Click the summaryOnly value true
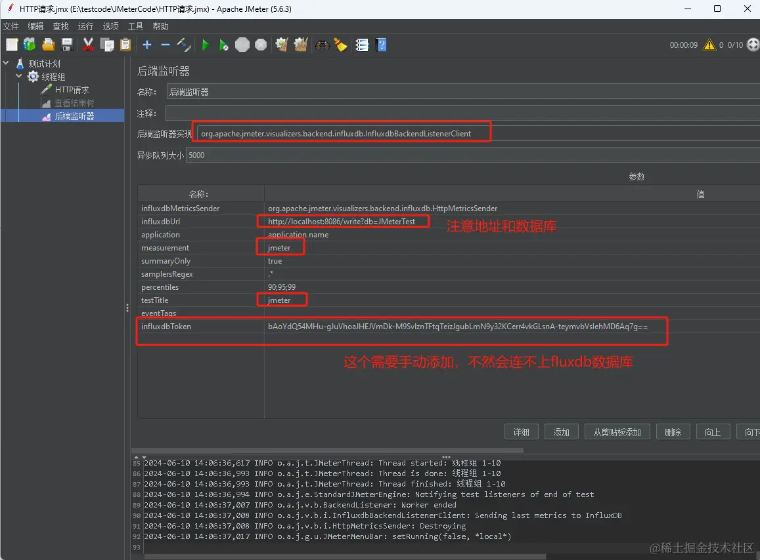Image resolution: width=760 pixels, height=560 pixels. point(512,260)
